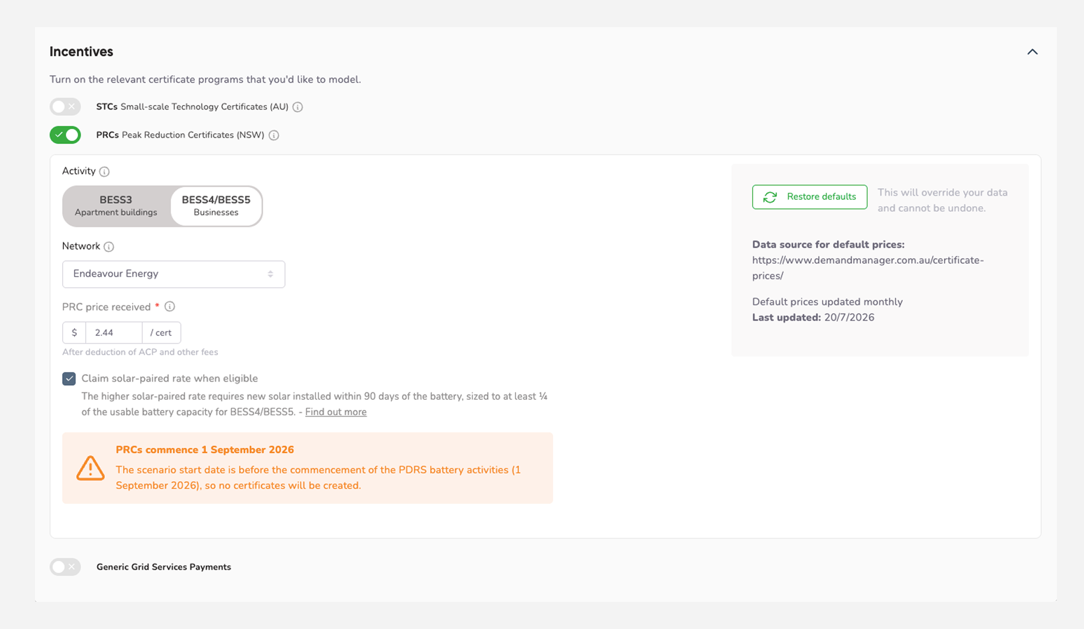1084x629 pixels.
Task: Select the BESS3 Apartment buildings activity
Action: point(116,206)
